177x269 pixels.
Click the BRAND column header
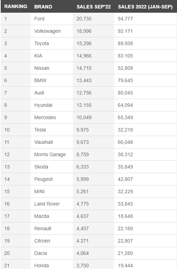coord(43,7)
